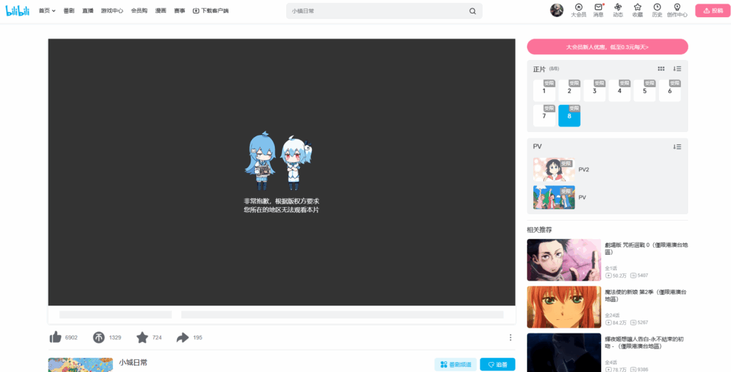Open the 消息 messages icon
Viewport: 731px width, 372px height.
598,8
